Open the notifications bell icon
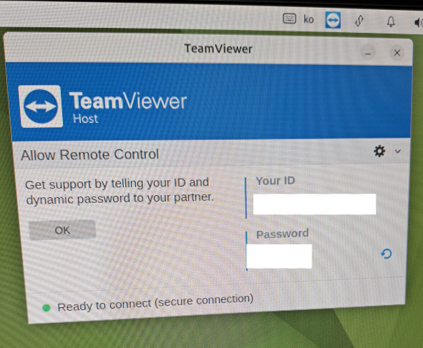The width and height of the screenshot is (423, 348). pyautogui.click(x=391, y=21)
